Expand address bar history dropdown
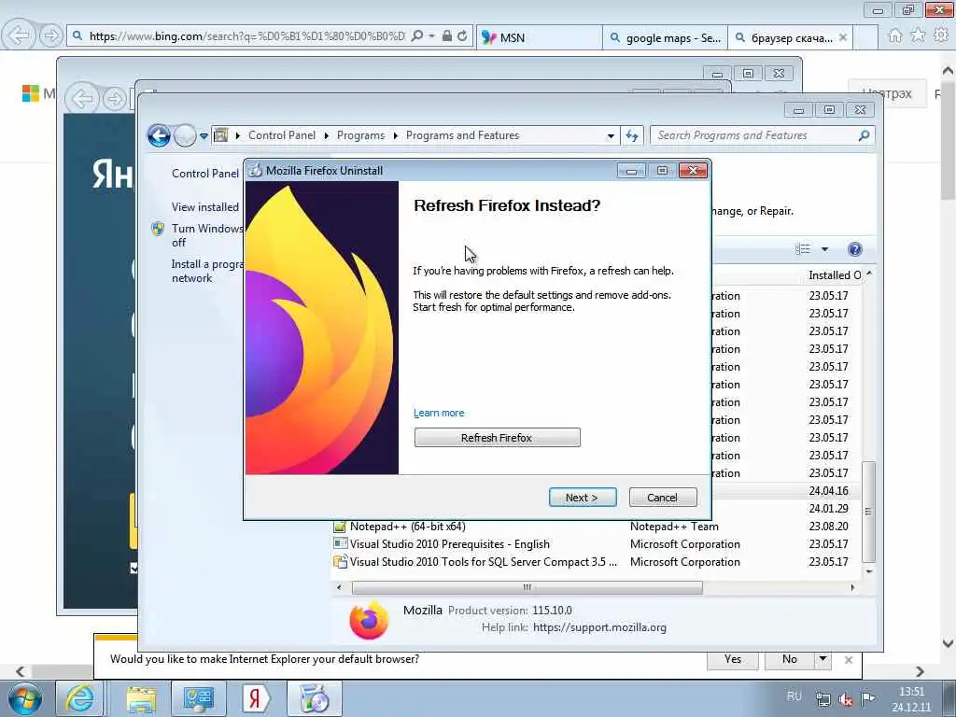Image resolution: width=956 pixels, height=717 pixels. (611, 136)
